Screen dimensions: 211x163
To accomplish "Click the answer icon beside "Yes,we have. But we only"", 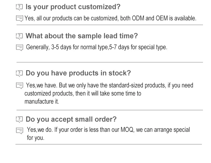I will pos(19,86).
